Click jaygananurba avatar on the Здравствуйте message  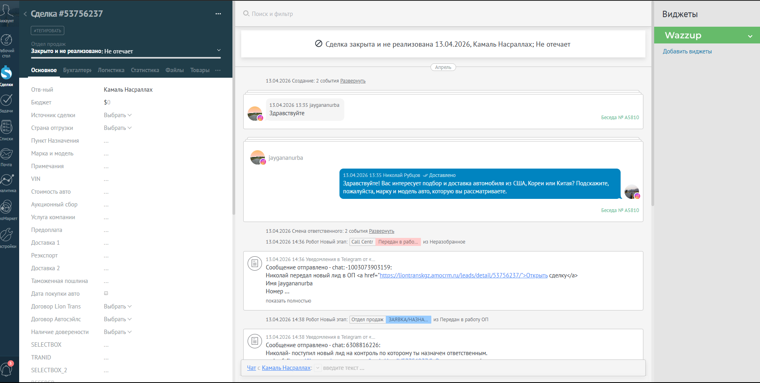255,114
